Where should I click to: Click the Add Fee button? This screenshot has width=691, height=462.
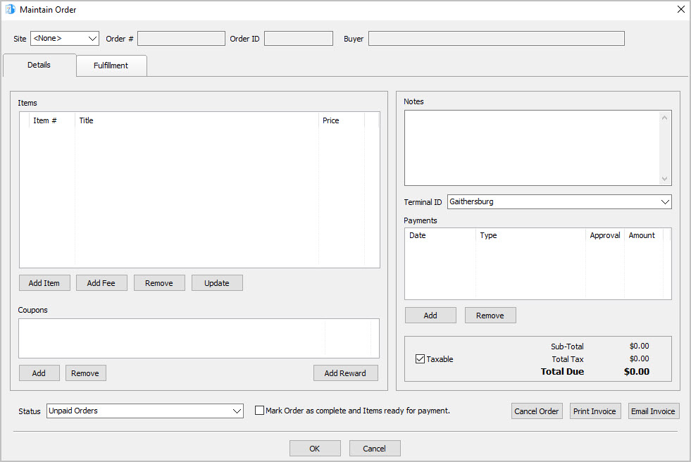[x=101, y=283]
